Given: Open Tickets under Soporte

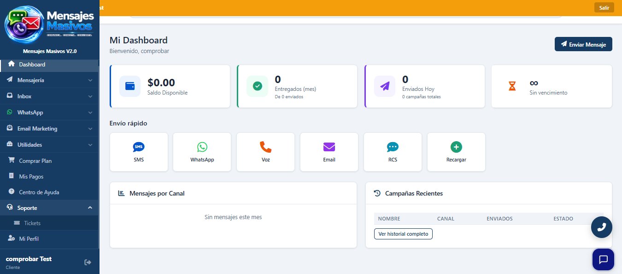Looking at the screenshot, I should tap(49, 223).
